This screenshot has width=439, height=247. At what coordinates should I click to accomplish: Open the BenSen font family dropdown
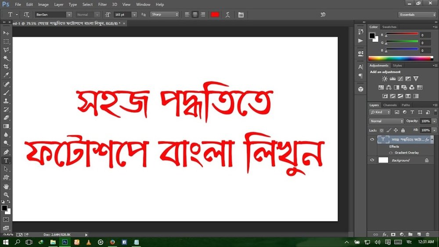coord(69,14)
